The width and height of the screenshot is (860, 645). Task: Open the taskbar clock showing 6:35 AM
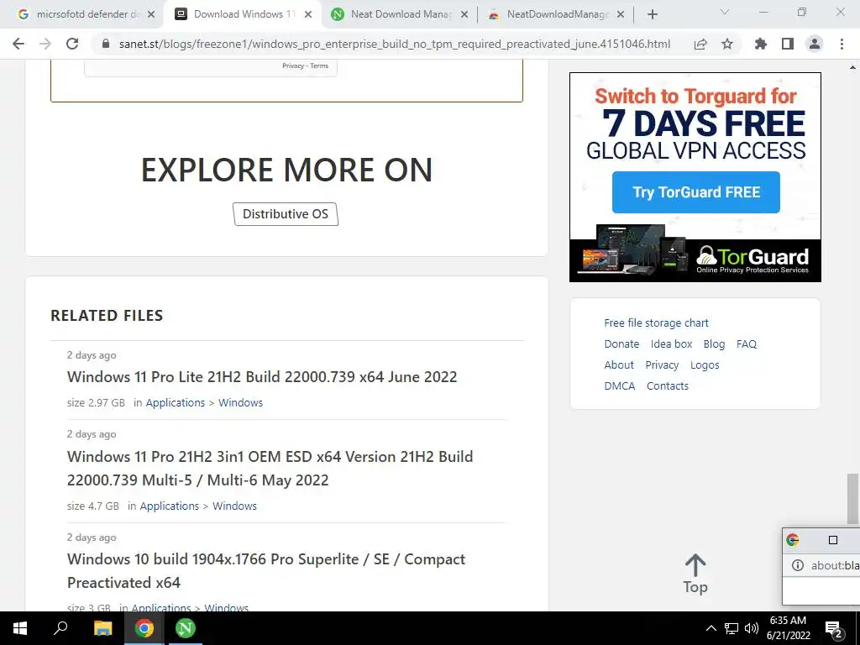click(x=788, y=628)
